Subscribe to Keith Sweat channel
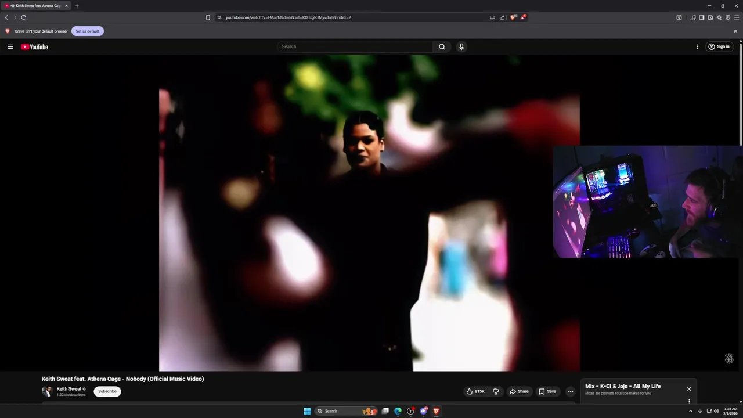This screenshot has height=418, width=743. pyautogui.click(x=107, y=391)
